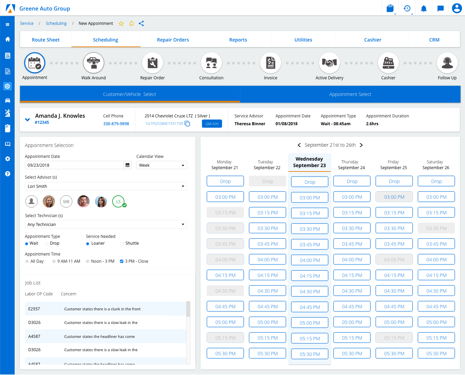
Task: Share the page via the share icon
Action: [x=141, y=23]
